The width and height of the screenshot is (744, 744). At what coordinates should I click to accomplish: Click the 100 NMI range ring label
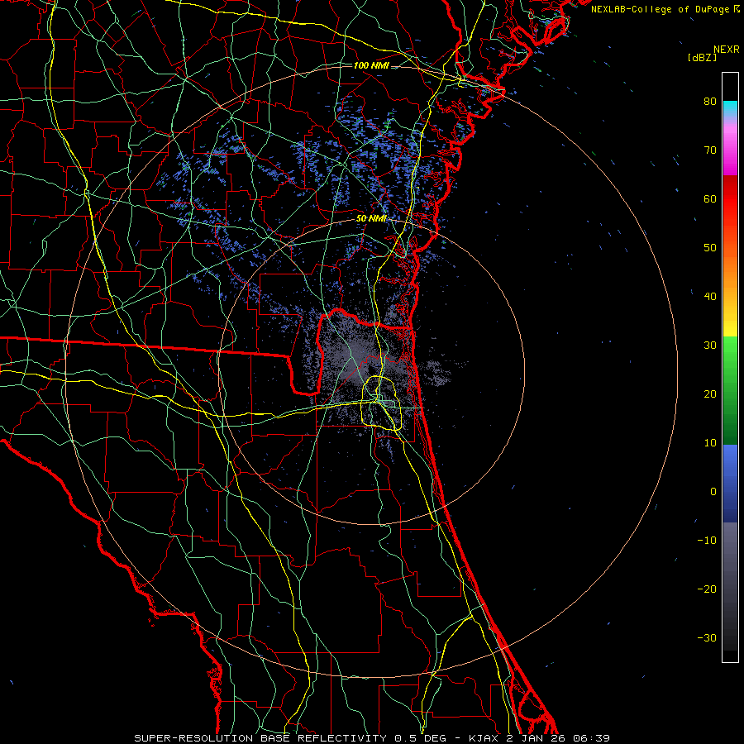pyautogui.click(x=371, y=65)
